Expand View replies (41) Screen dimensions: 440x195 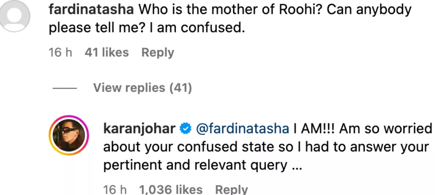click(x=142, y=88)
